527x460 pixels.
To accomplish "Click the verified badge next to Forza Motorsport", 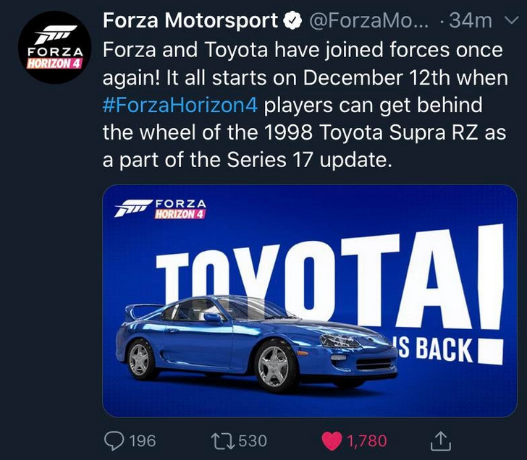I will point(291,21).
